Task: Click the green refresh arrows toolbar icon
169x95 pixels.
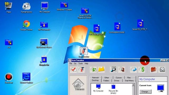Action: [142, 69]
